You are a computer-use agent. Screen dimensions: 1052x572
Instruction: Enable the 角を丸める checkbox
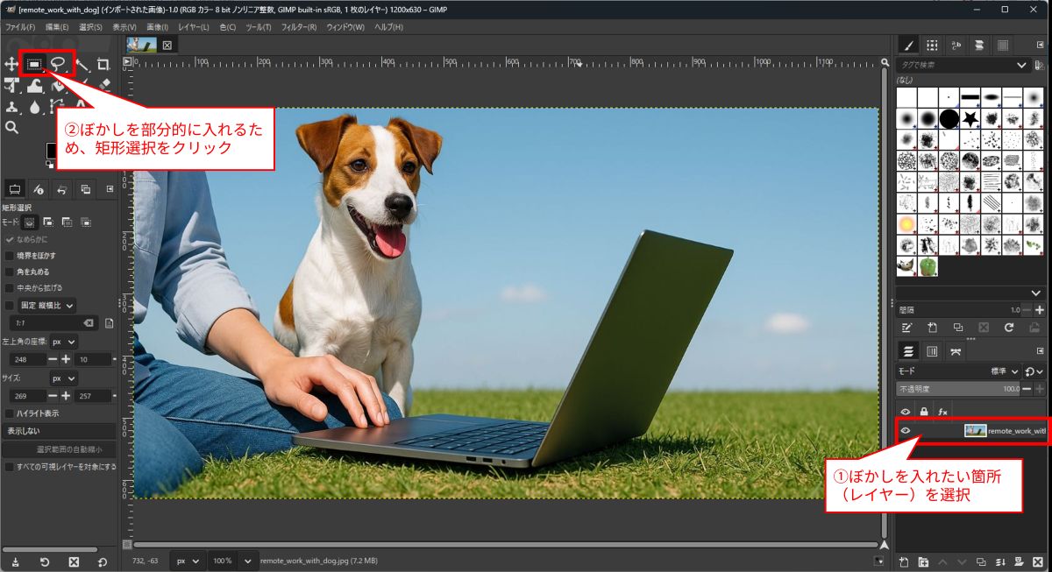click(x=10, y=272)
